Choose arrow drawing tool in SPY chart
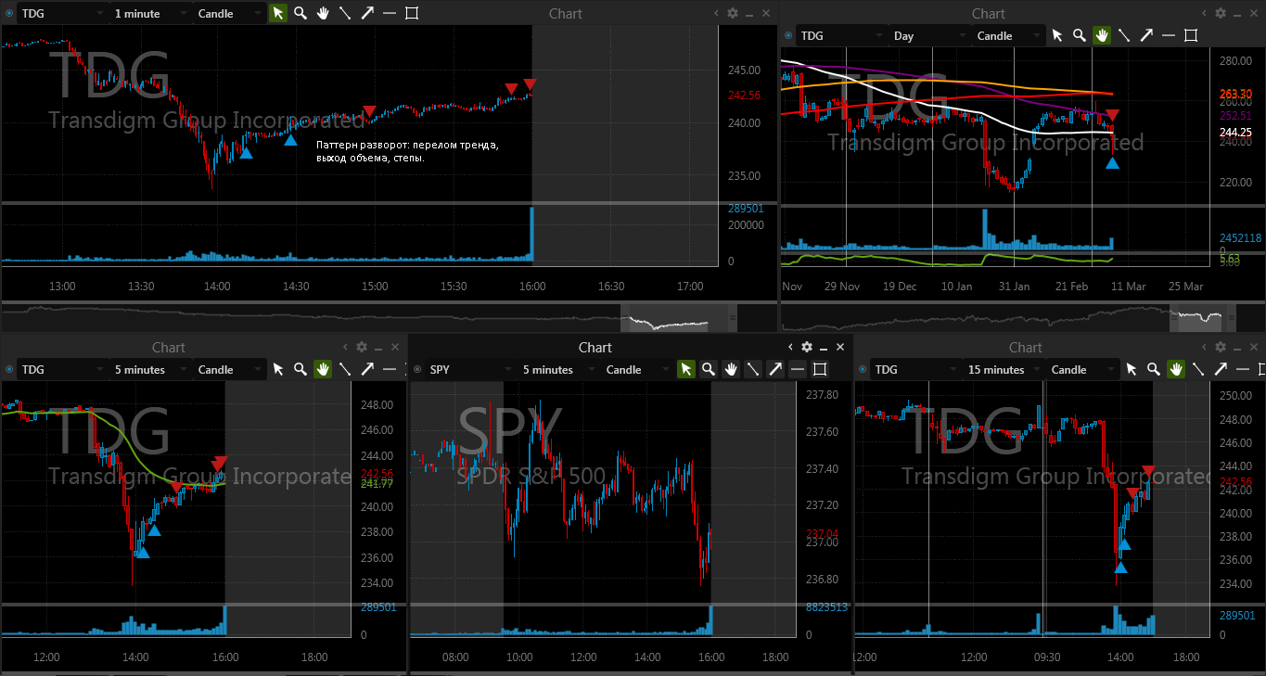The height and width of the screenshot is (676, 1266). point(775,369)
